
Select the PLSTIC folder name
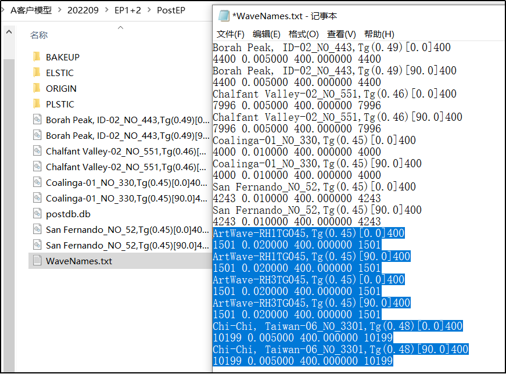[x=60, y=104]
